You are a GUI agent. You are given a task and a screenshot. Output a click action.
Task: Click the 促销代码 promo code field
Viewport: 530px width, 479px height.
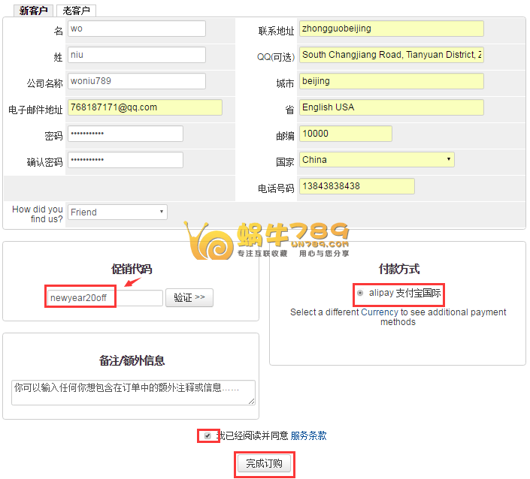(104, 298)
